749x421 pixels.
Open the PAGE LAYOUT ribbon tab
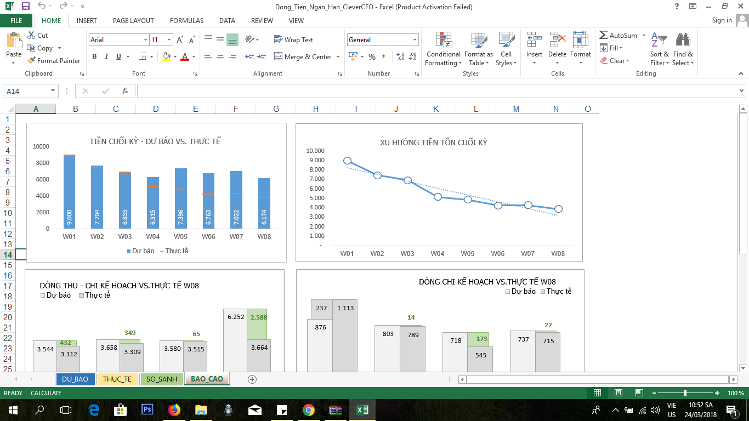tap(133, 21)
